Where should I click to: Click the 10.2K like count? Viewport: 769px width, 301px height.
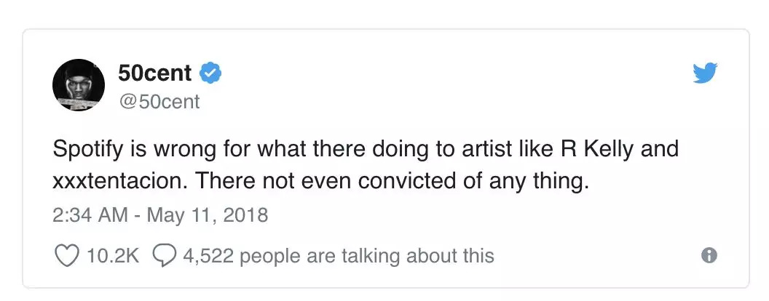pos(111,255)
